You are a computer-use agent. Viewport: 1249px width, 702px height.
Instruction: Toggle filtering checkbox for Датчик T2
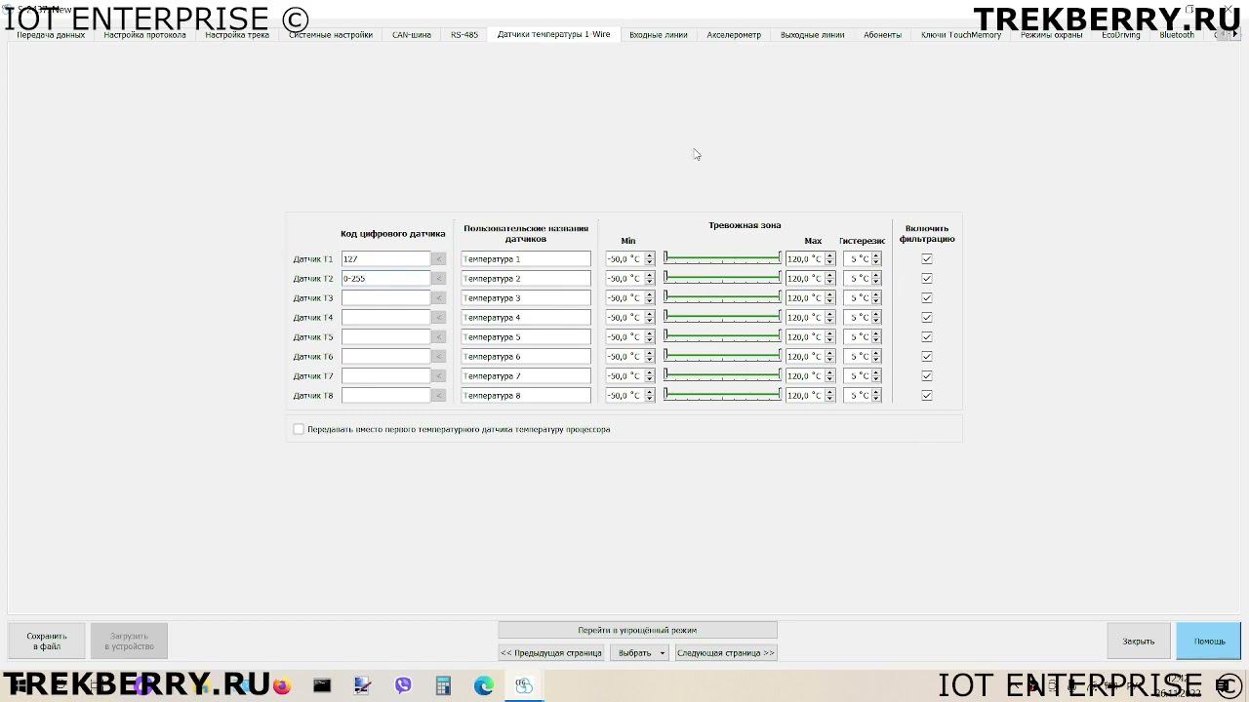(927, 279)
